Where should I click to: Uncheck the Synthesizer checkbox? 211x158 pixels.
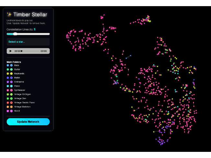tap(8, 90)
